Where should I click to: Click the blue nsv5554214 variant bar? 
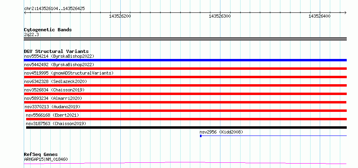tap(185, 60)
